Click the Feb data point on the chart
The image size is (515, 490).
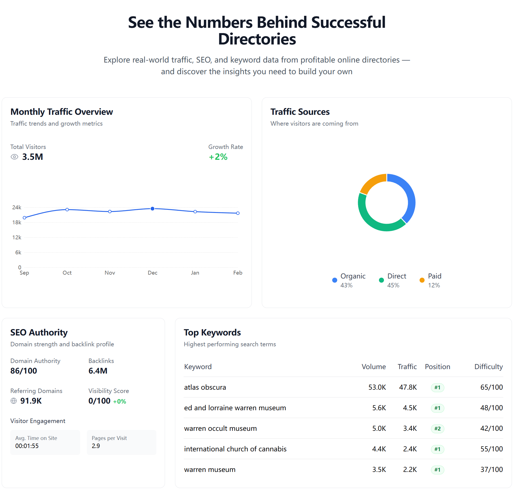pyautogui.click(x=238, y=213)
